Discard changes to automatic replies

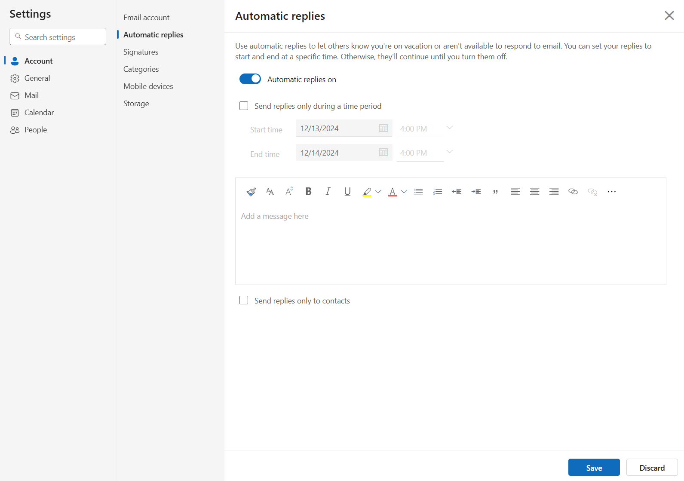pos(652,467)
